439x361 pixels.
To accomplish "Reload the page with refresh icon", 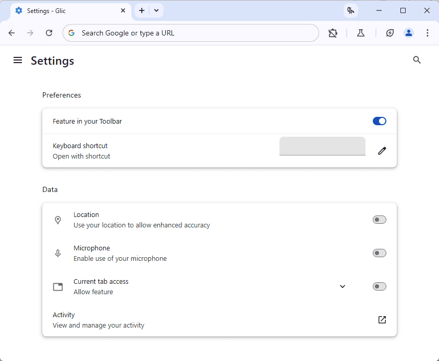I will coord(49,33).
